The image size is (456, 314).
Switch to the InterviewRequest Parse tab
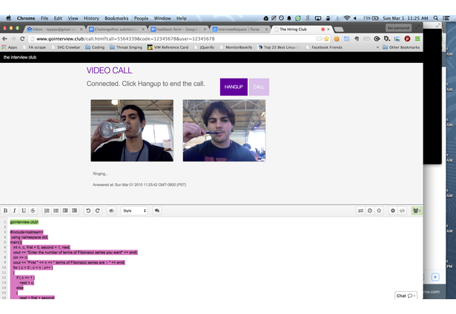[x=239, y=30]
